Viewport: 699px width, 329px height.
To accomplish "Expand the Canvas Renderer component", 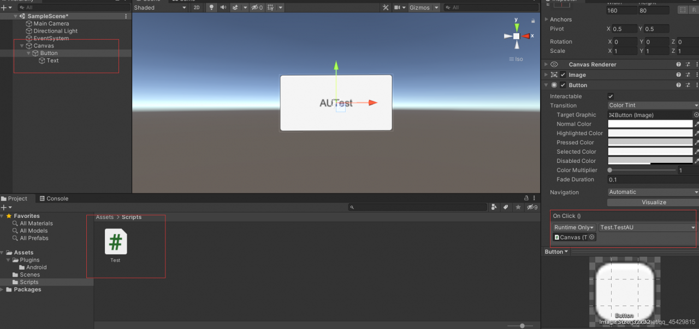I will [546, 64].
